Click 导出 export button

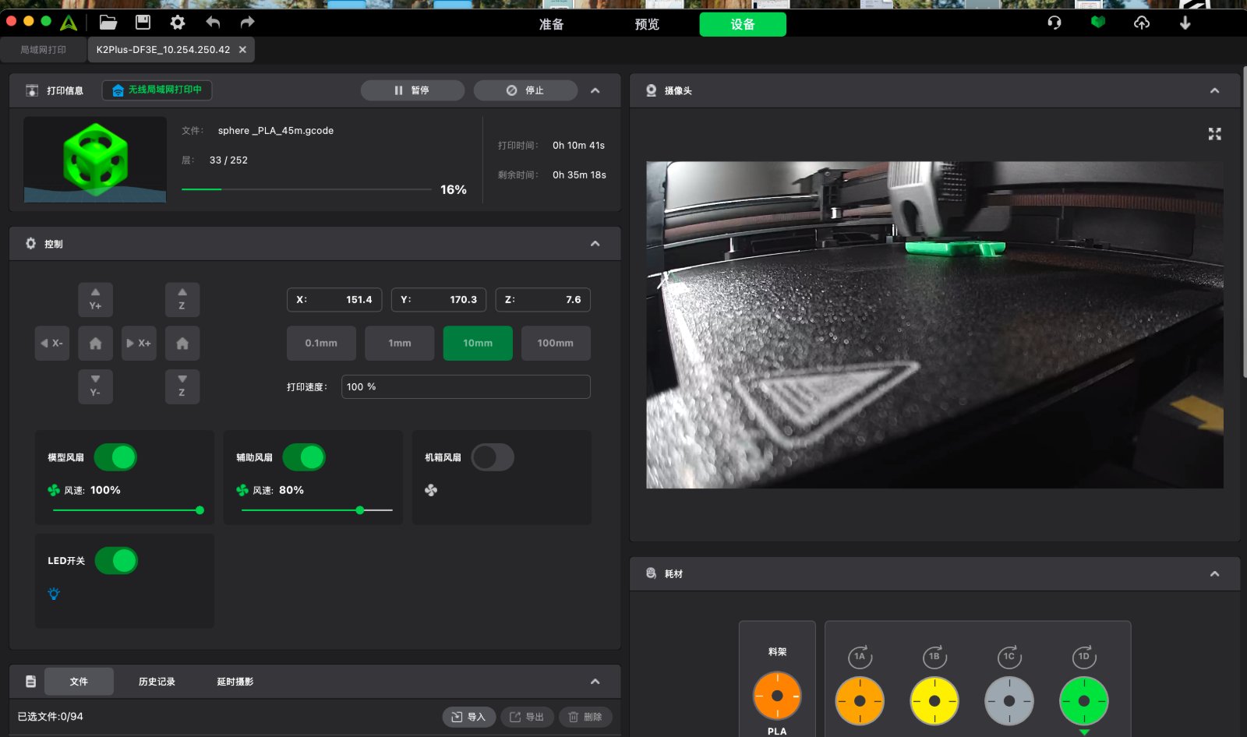527,717
